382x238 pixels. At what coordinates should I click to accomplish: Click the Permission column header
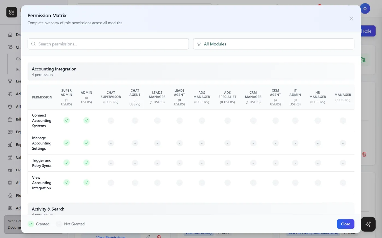(42, 97)
